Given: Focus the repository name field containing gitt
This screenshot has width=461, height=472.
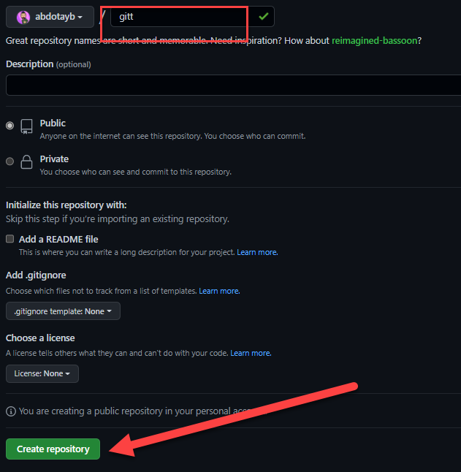Looking at the screenshot, I should pos(179,16).
